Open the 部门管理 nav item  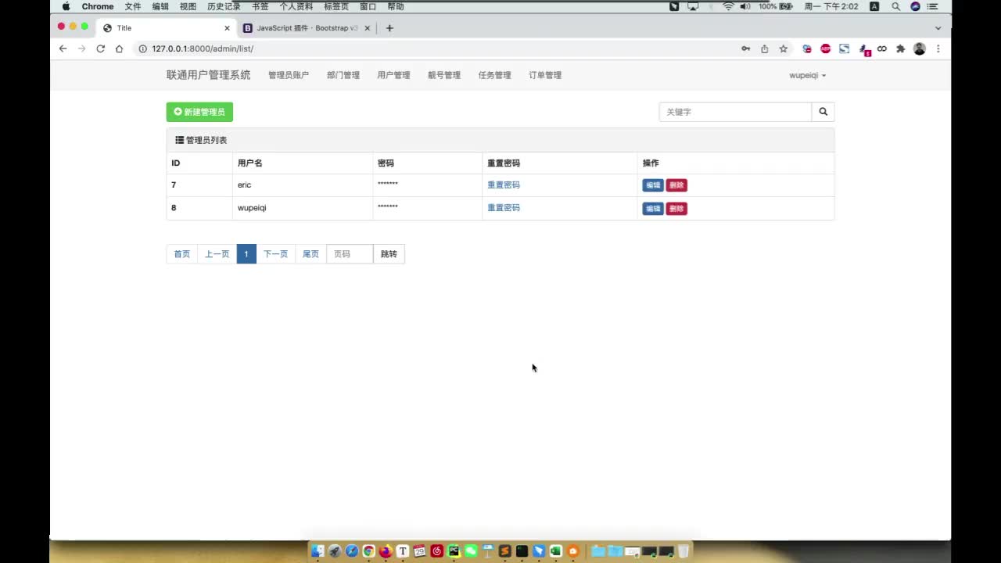[343, 76]
